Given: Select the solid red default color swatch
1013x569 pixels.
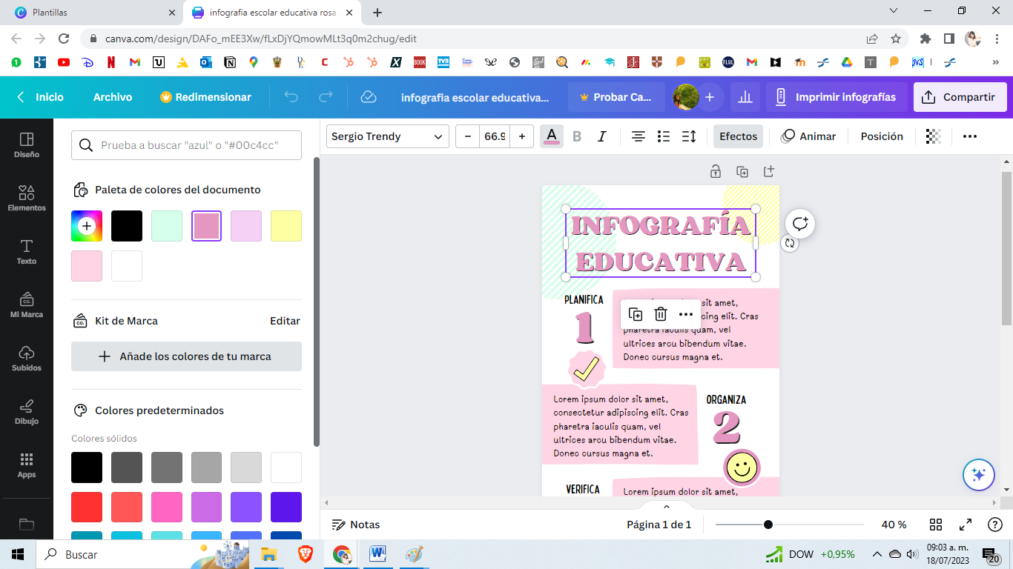Looking at the screenshot, I should (87, 508).
